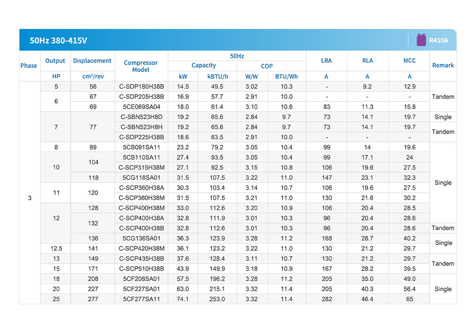Click model C-SCP400H38M

pos(141,208)
